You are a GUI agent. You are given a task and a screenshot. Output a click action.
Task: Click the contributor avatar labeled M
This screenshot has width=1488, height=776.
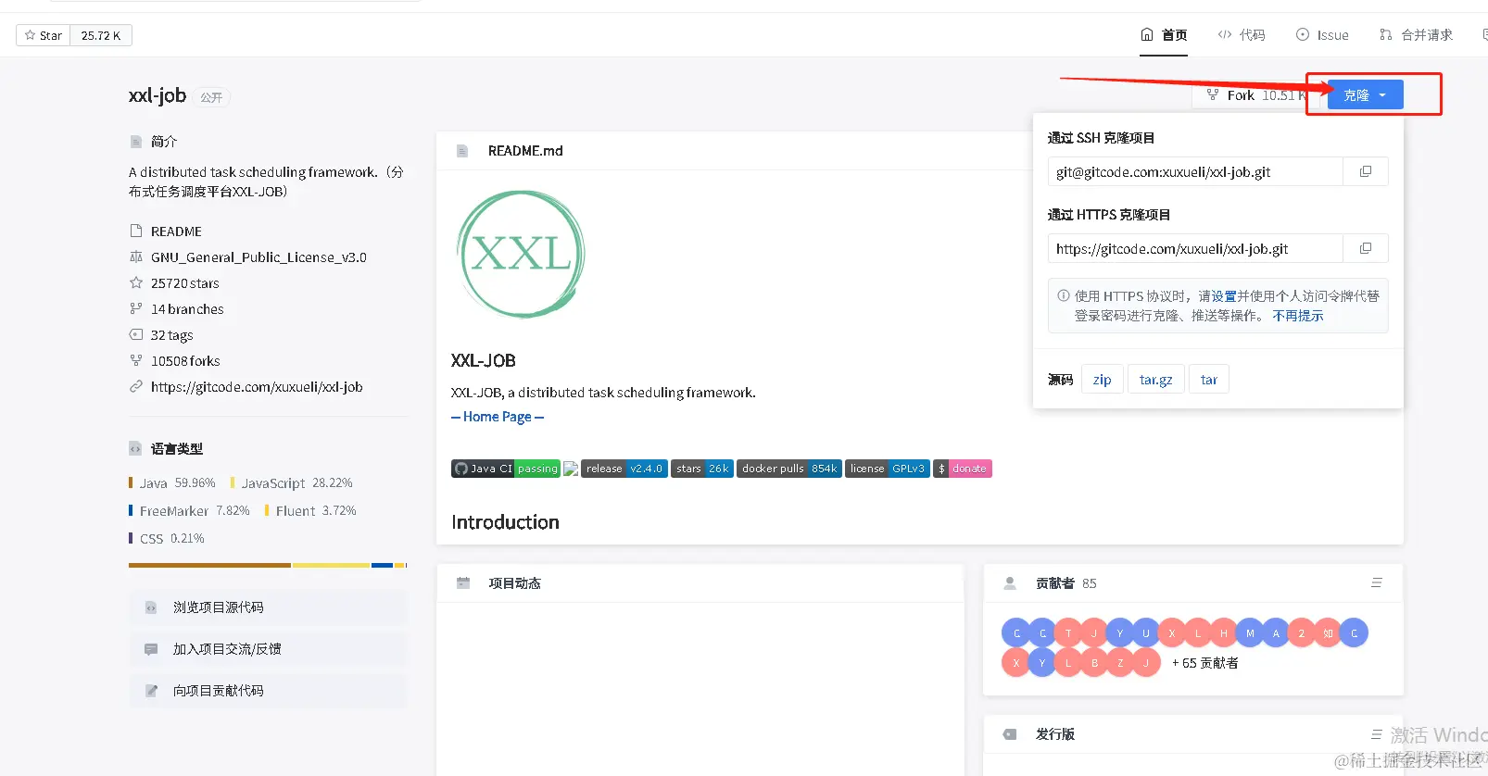tap(1250, 633)
